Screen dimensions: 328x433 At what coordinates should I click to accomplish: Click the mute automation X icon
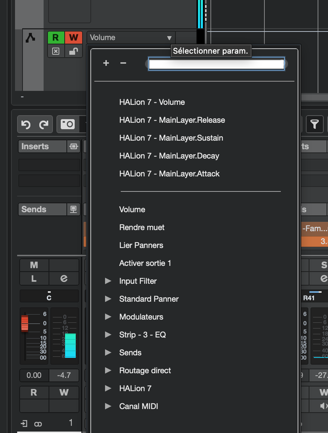pyautogui.click(x=56, y=51)
